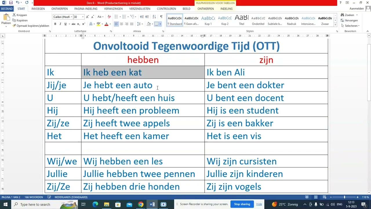Increase font size with the grow-font icon
Image resolution: width=371 pixels, height=209 pixels.
tap(88, 17)
